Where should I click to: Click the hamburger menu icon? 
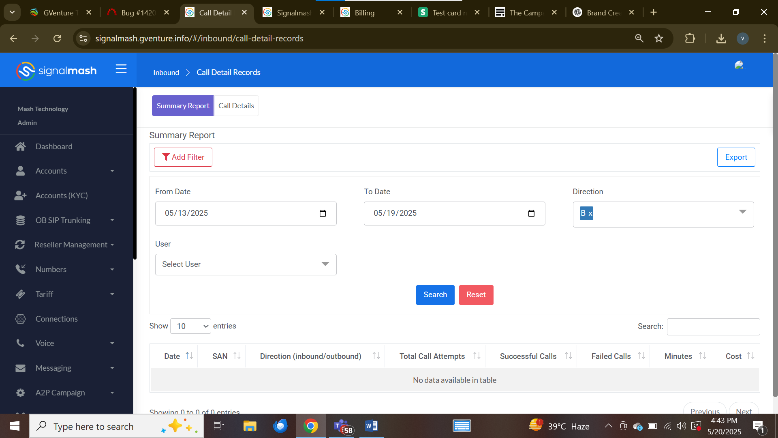click(121, 69)
